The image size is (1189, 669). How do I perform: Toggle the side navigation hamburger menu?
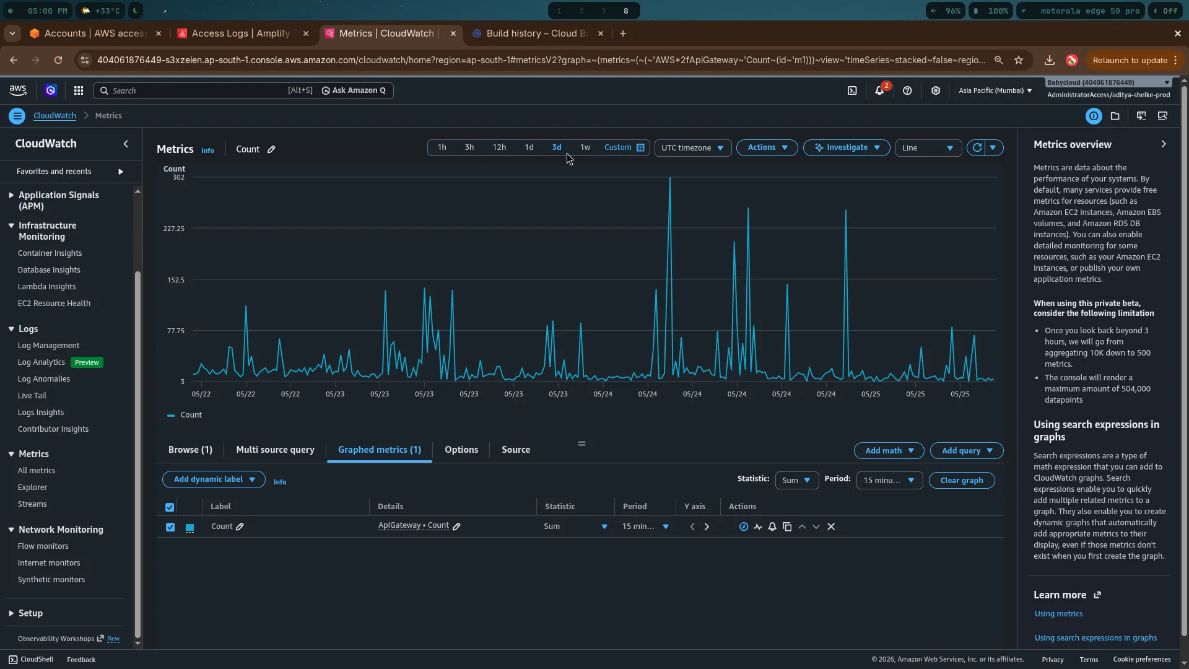coord(17,116)
